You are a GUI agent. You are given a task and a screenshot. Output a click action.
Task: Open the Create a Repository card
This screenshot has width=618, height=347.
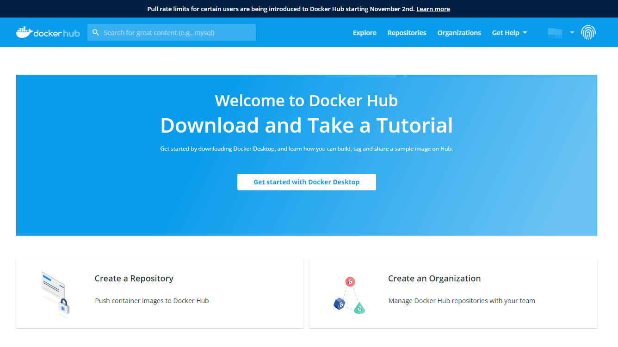pos(160,293)
